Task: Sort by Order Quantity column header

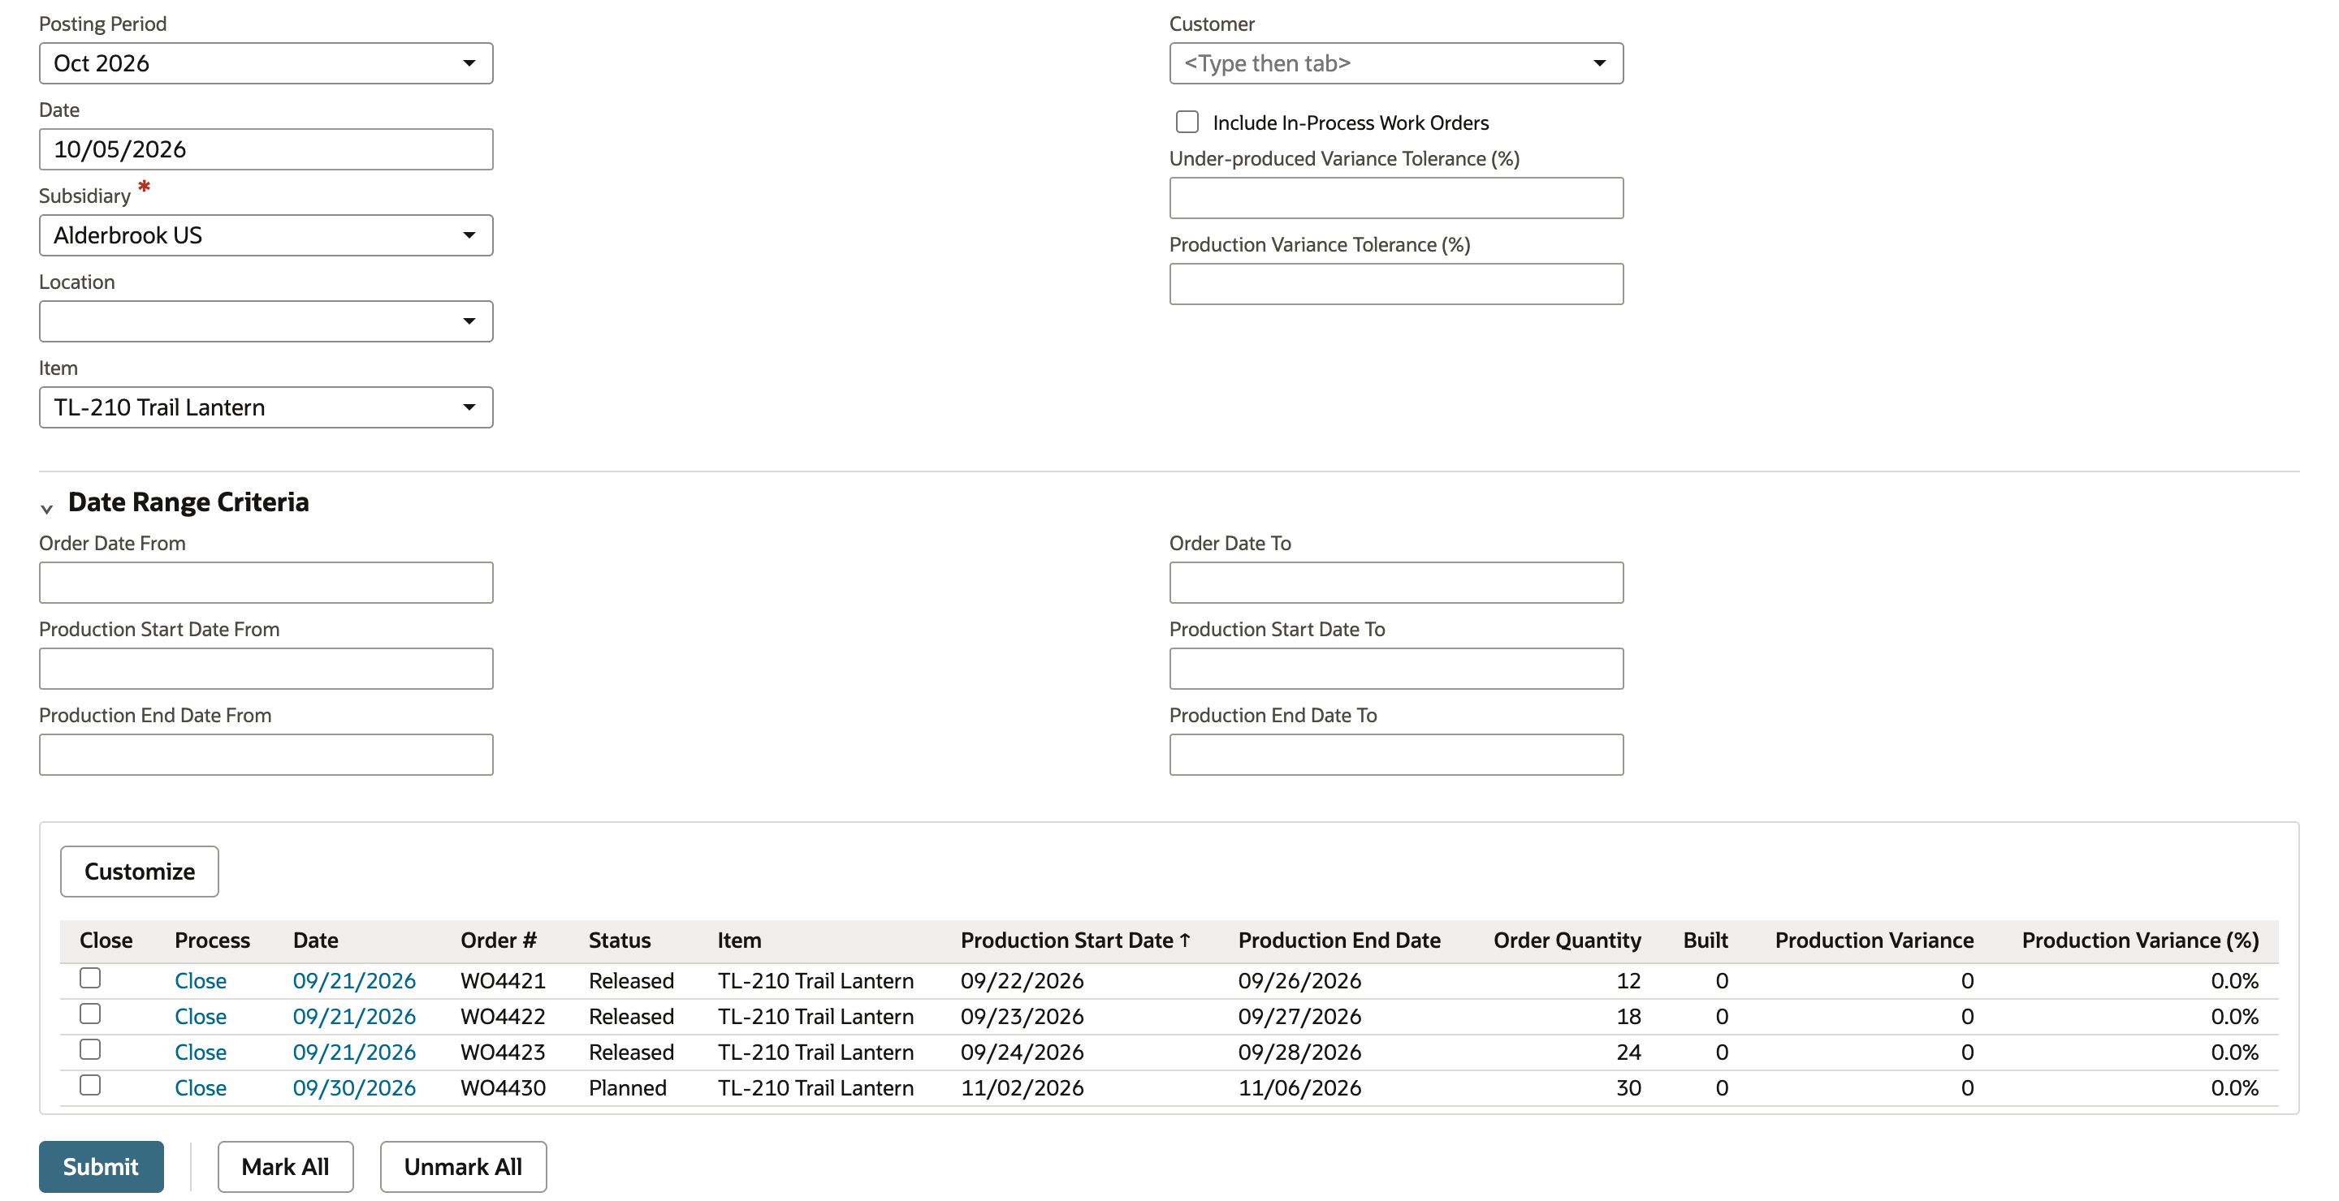Action: (1567, 941)
